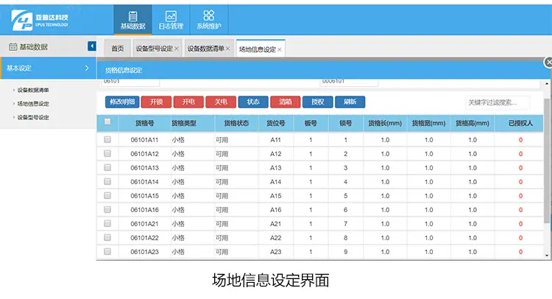
Task: Click the blue 刷新 button
Action: pyautogui.click(x=350, y=102)
